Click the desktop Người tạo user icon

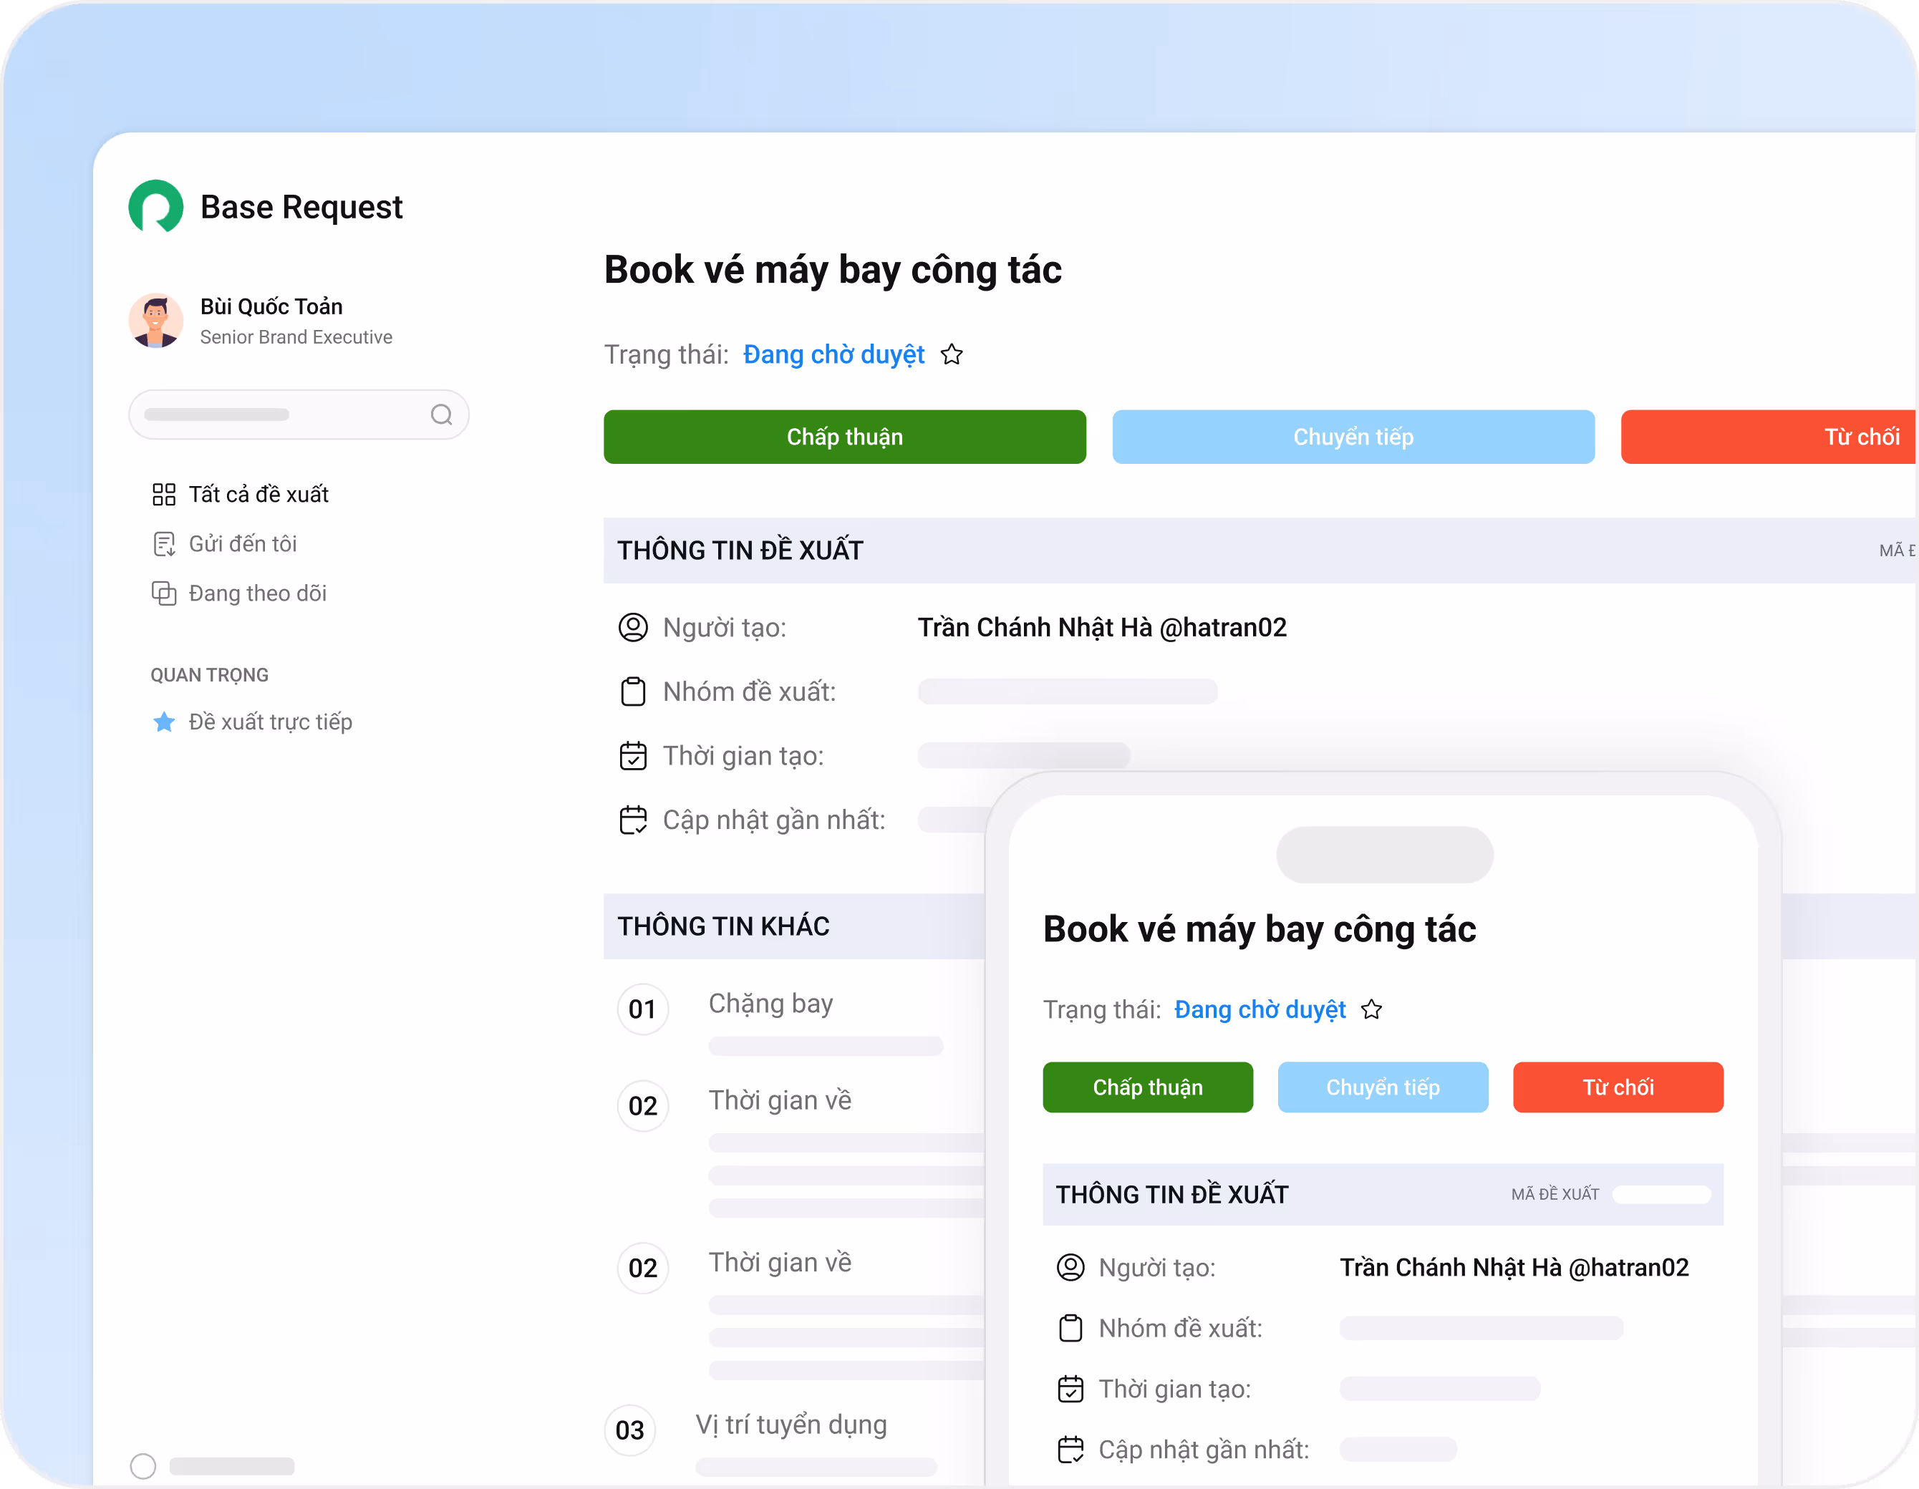633,627
